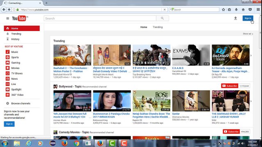Click the volume speaker icon in tray
Image resolution: width=262 pixels, height=147 pixels.
point(243,143)
